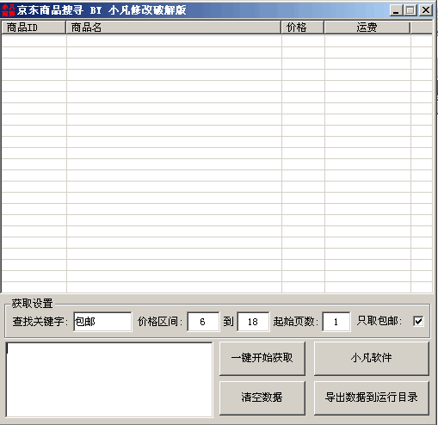Maximize the 京东商品搜寻 window

tap(410, 10)
